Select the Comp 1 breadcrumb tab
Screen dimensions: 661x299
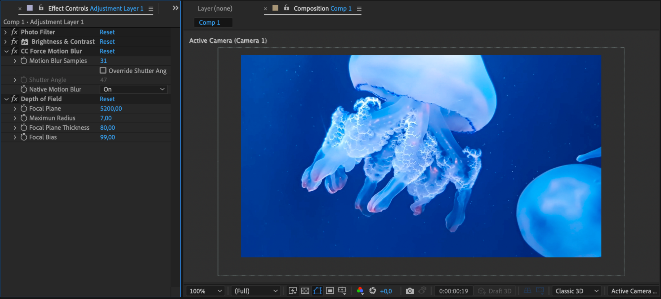click(210, 22)
